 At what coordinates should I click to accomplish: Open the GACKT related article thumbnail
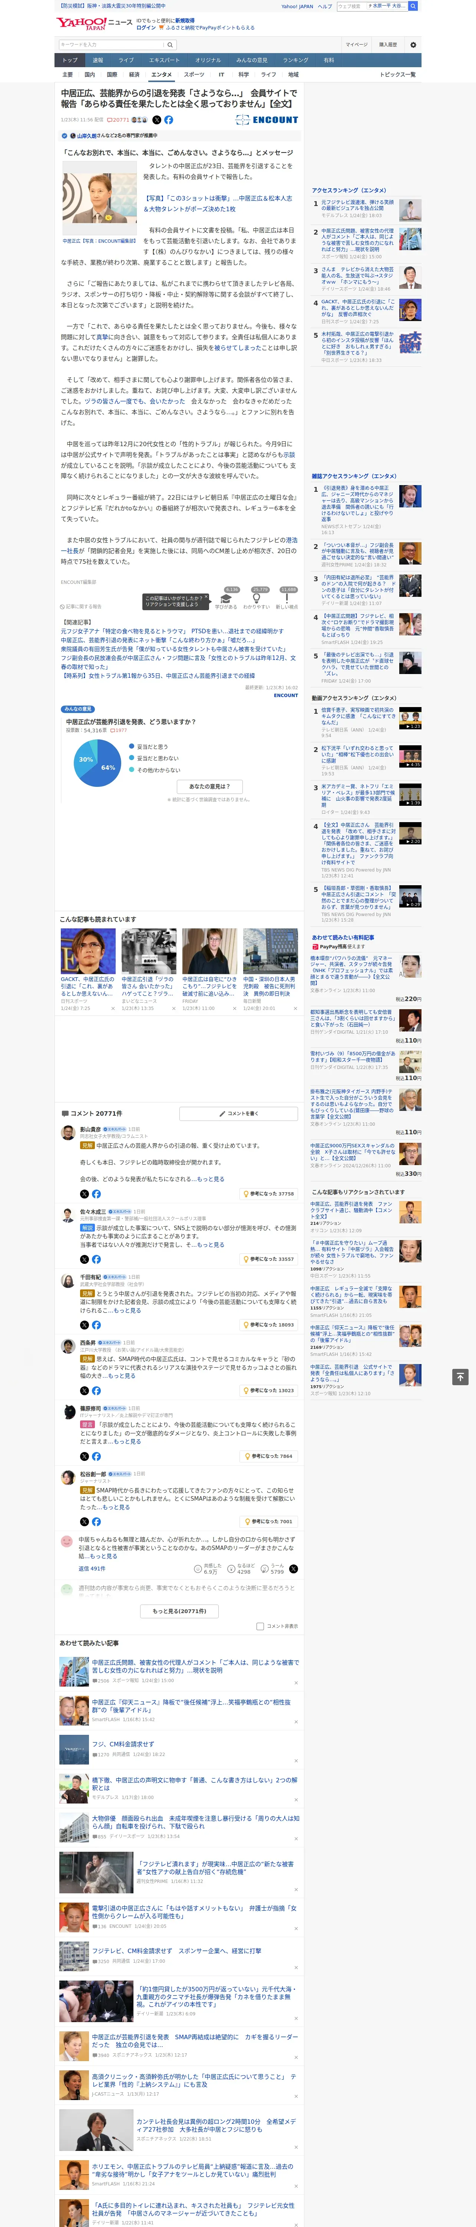pyautogui.click(x=87, y=951)
